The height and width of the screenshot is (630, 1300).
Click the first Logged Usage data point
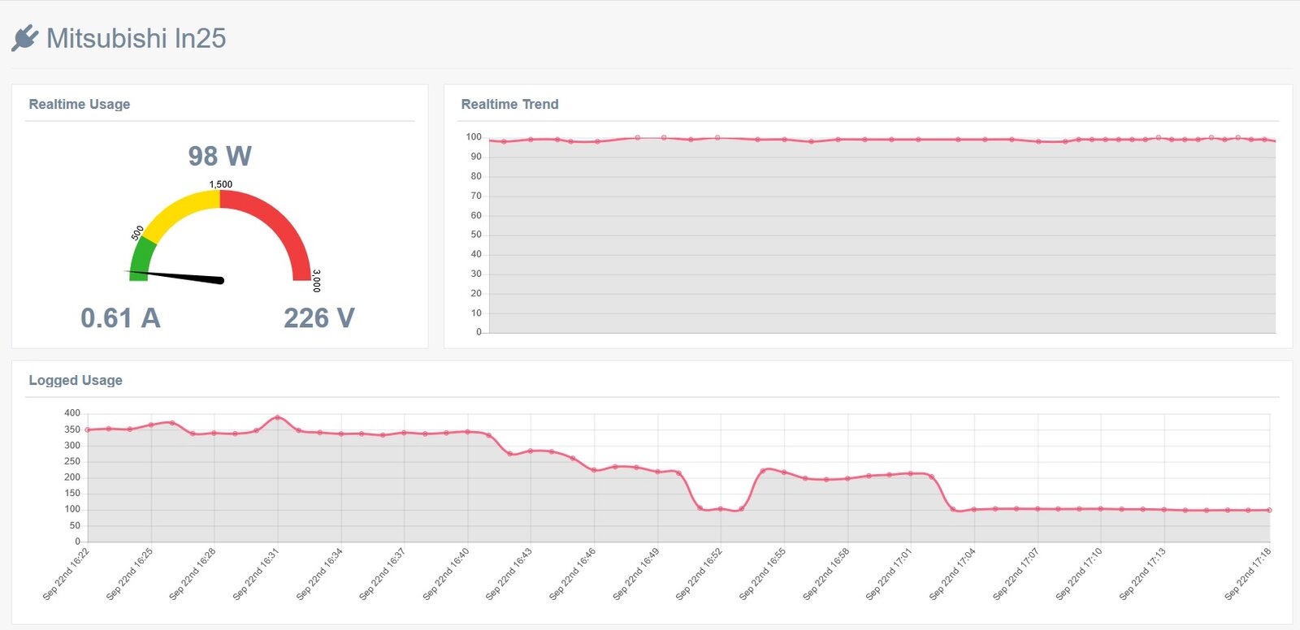pyautogui.click(x=88, y=430)
